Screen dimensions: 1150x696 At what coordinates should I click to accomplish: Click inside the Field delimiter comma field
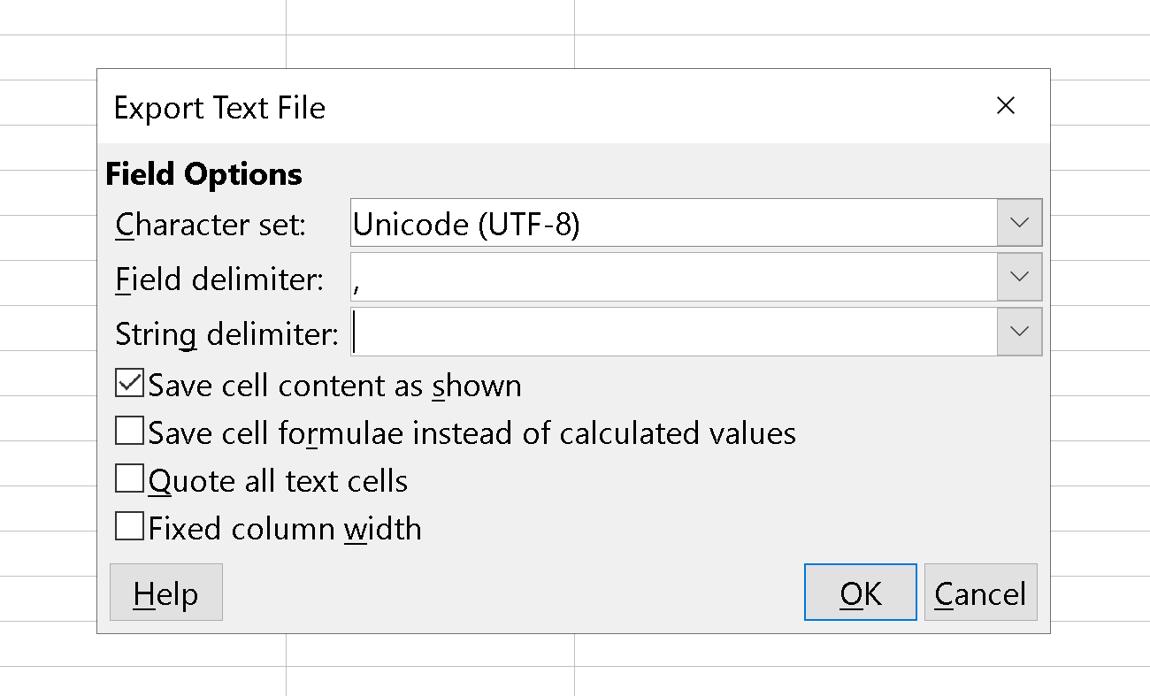point(673,278)
